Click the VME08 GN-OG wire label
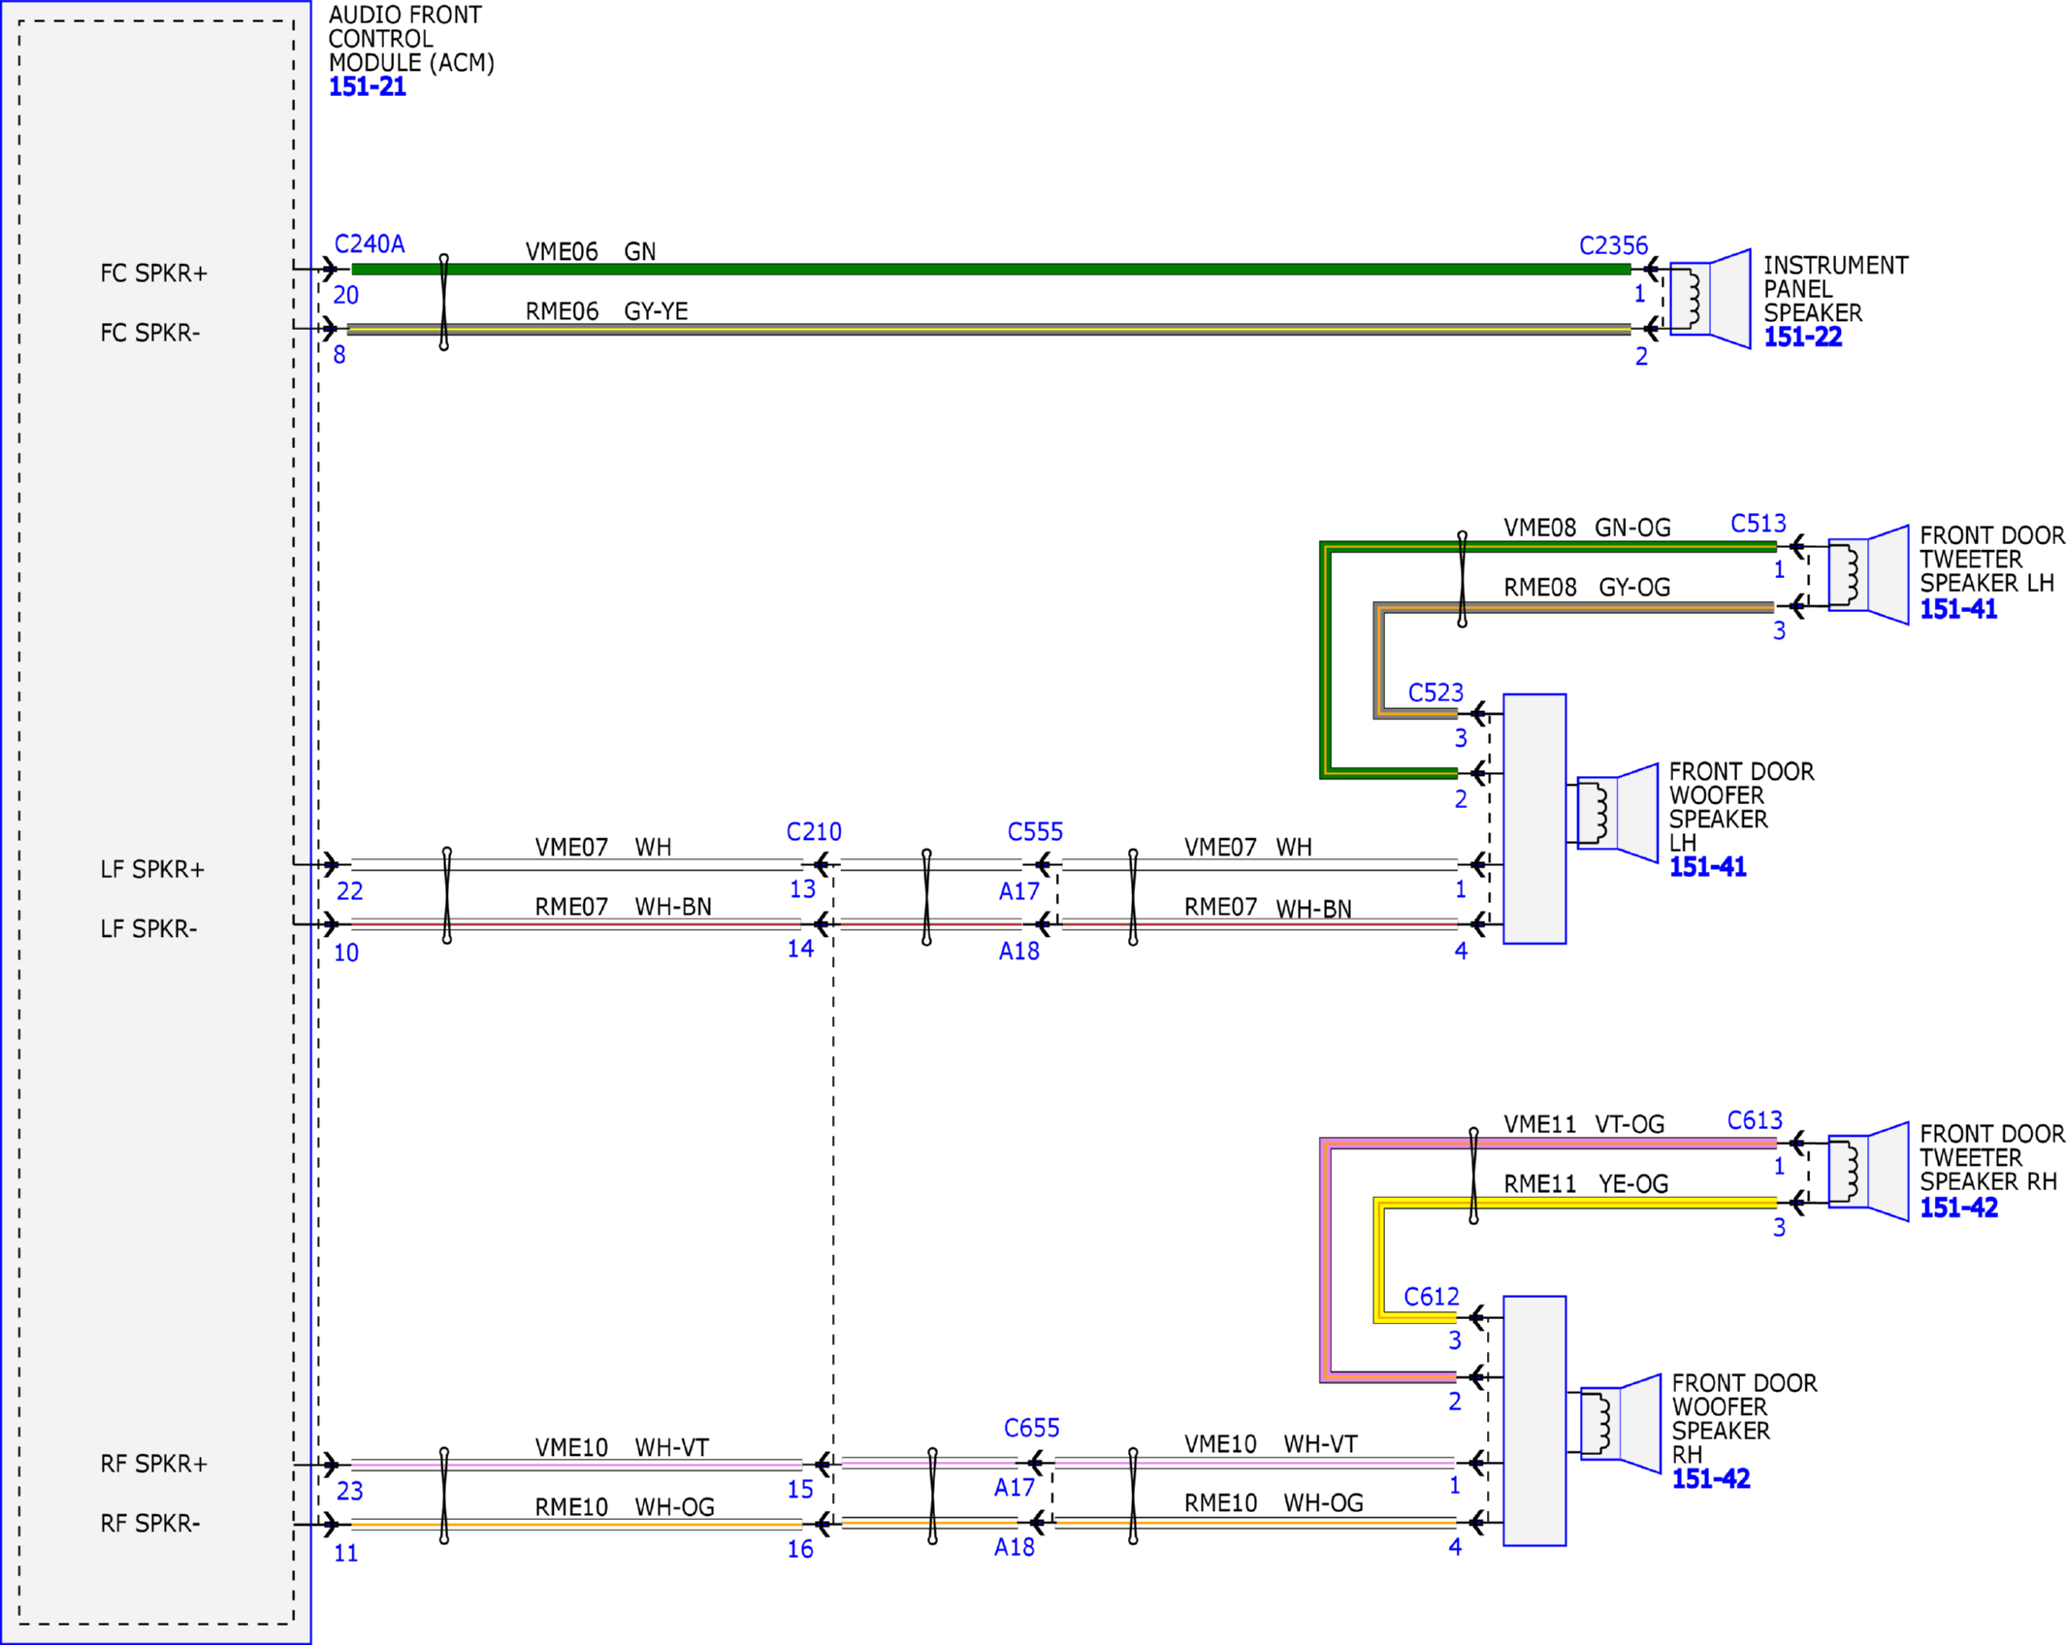 click(x=1587, y=528)
